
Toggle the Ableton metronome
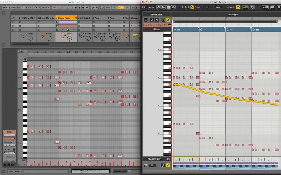(x=36, y=8)
